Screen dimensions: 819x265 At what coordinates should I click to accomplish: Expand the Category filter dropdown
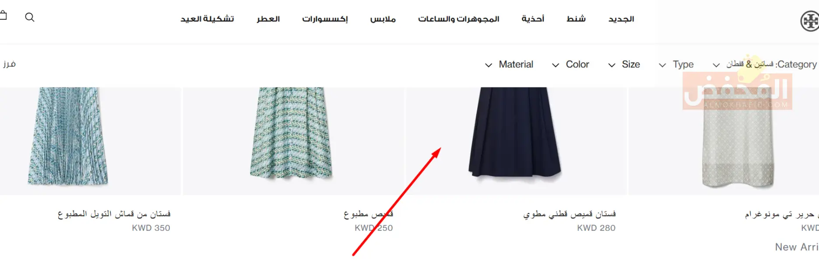coord(764,65)
